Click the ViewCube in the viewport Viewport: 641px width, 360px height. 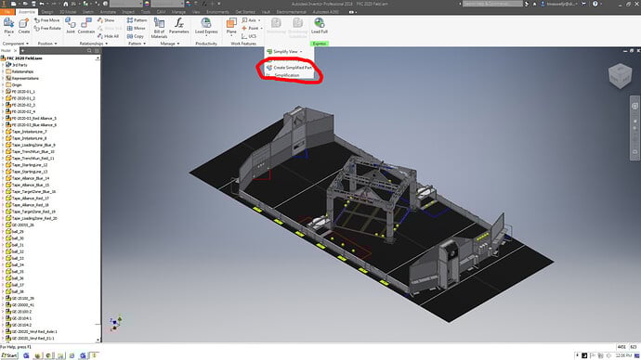621,76
